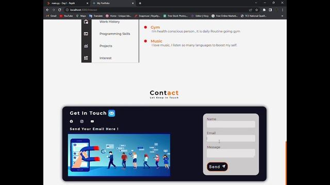
Task: Click the Projects chart icon in sidebar
Action: point(86,46)
